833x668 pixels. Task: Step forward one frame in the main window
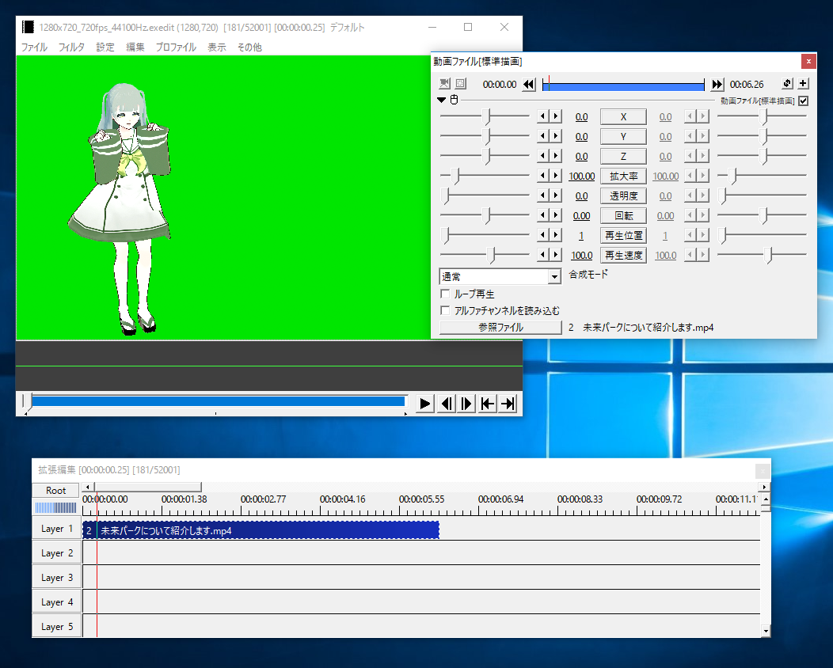466,404
